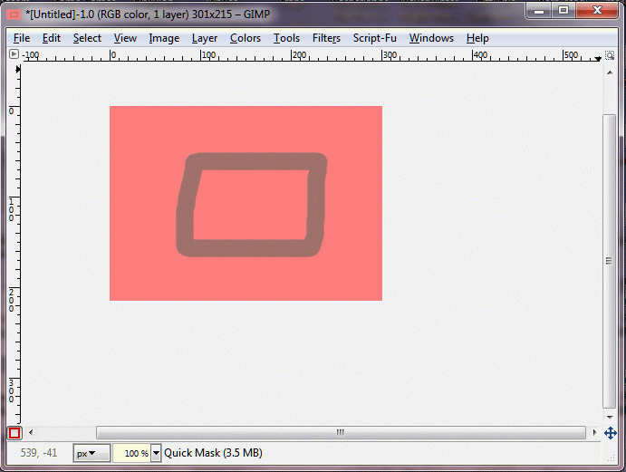The image size is (626, 472).
Task: Click the vertical scrollbar up arrow
Action: tap(610, 72)
